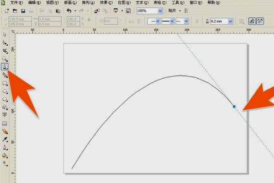This screenshot has height=183, width=274.
Task: Open the 帮助 (Help) menu
Action: (x=213, y=3)
